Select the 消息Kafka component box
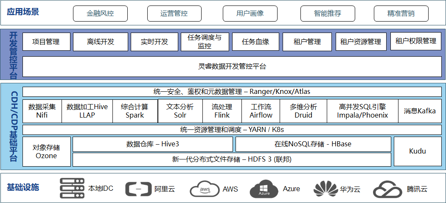This screenshot has height=203, width=446. pyautogui.click(x=420, y=111)
